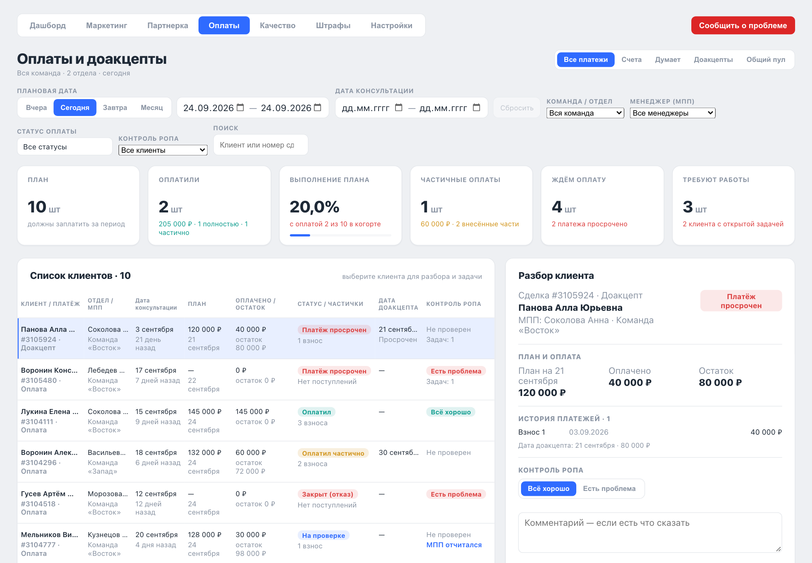Click the Сбросить filters button
The height and width of the screenshot is (563, 812).
pos(517,108)
